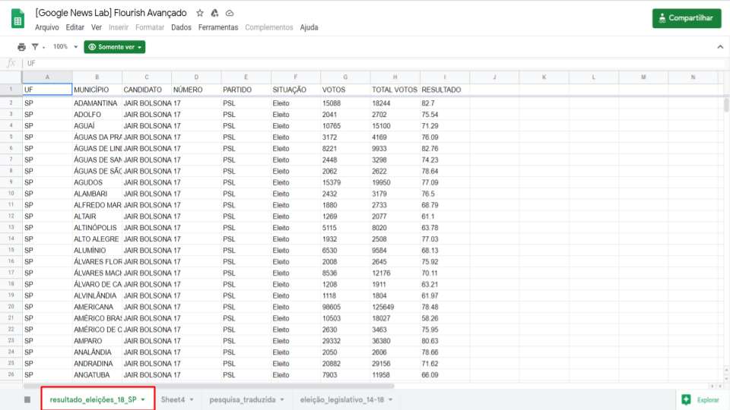
Task: Select the column G header
Action: coord(345,77)
